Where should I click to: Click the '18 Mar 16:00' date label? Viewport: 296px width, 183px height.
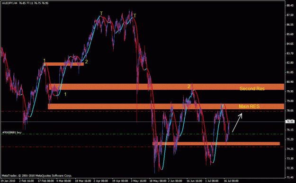(82, 181)
